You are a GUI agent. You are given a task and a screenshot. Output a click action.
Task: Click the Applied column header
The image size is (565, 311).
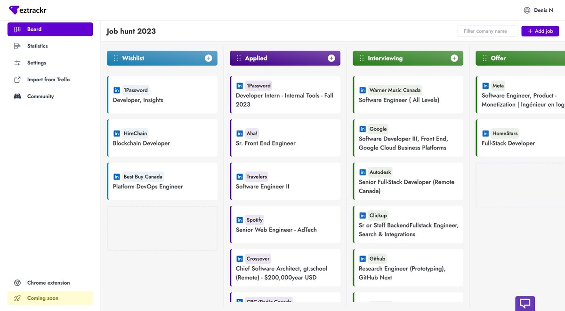[x=285, y=58]
